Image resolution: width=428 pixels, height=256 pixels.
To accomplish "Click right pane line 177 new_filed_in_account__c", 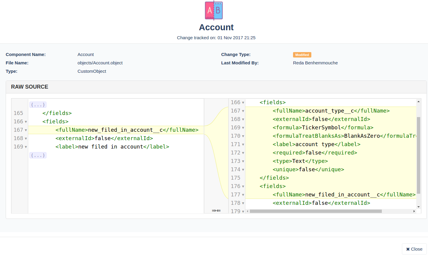I will coord(344,195).
